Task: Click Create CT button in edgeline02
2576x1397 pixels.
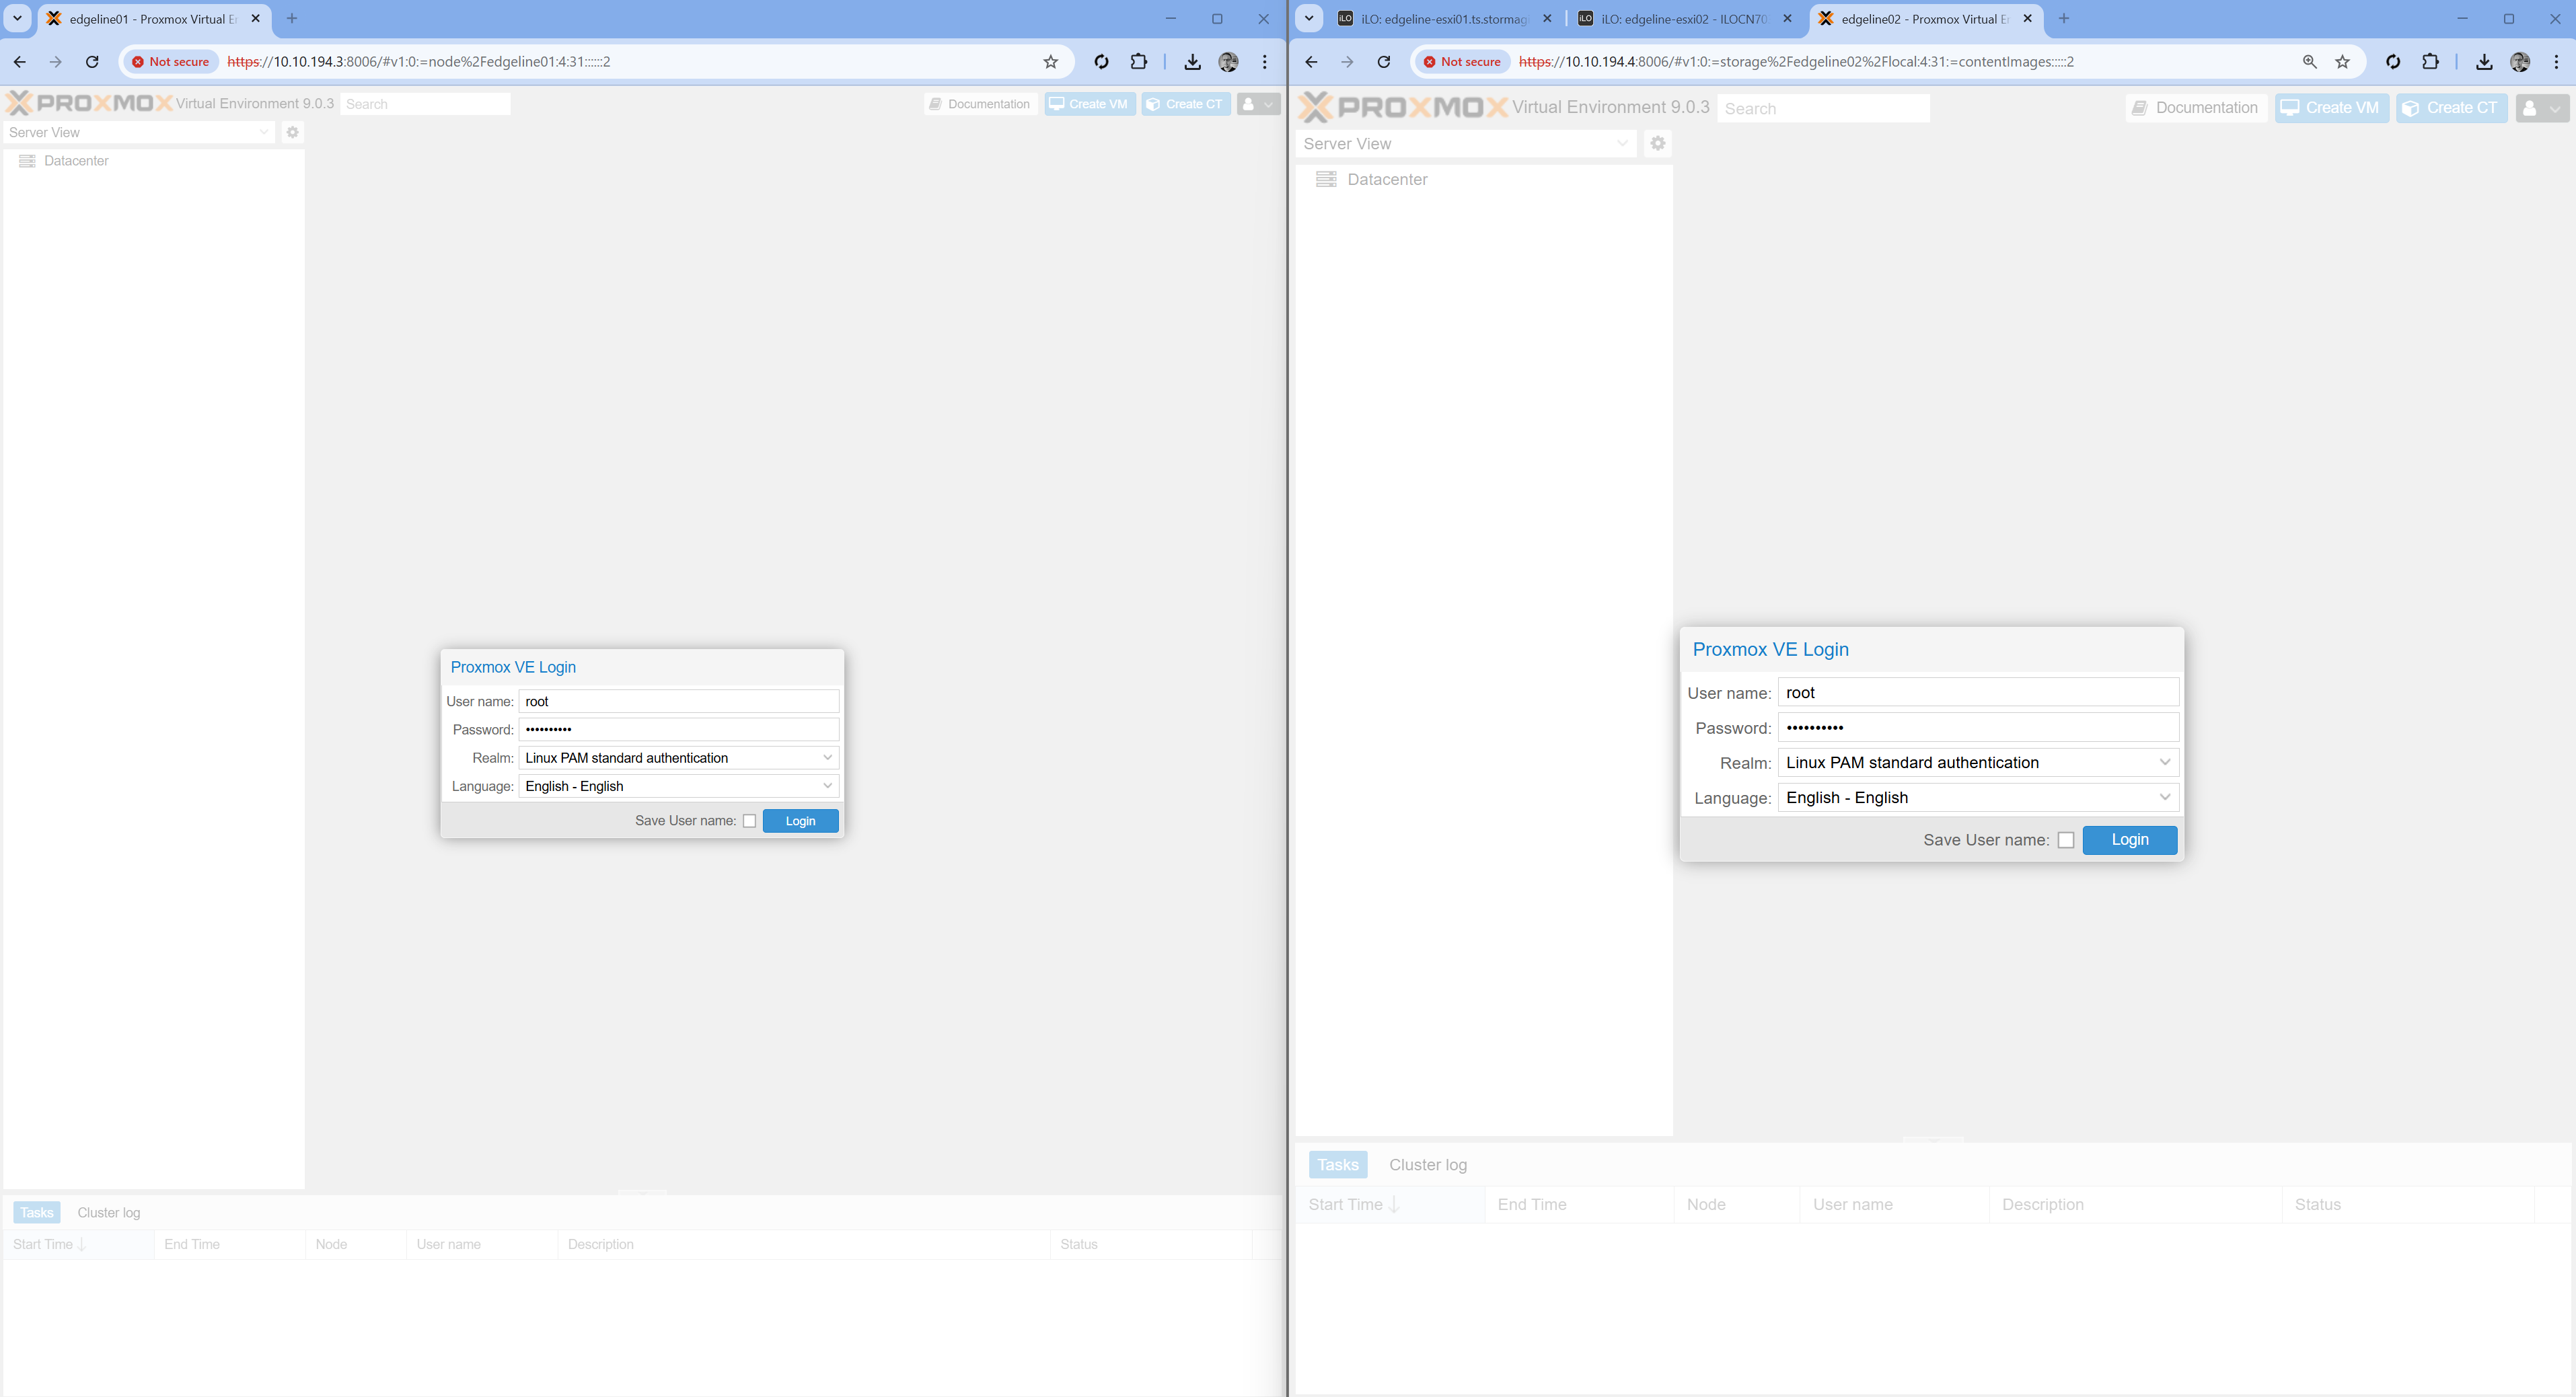Action: coord(2451,108)
